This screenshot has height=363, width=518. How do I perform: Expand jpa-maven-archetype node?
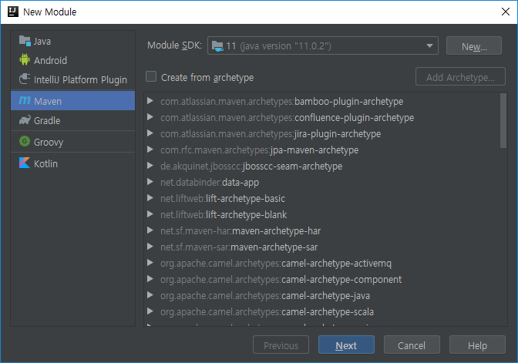(x=150, y=150)
